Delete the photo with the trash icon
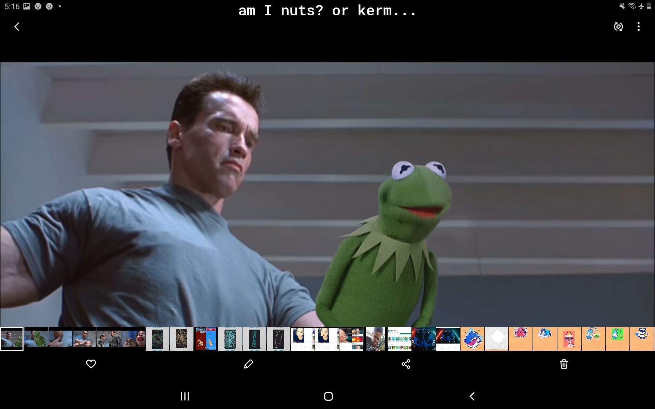The height and width of the screenshot is (409, 655). pos(564,364)
